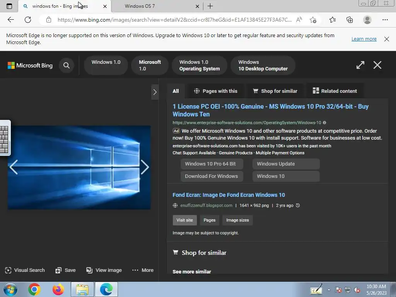
Task: Click Download For Windows button
Action: pyautogui.click(x=212, y=176)
